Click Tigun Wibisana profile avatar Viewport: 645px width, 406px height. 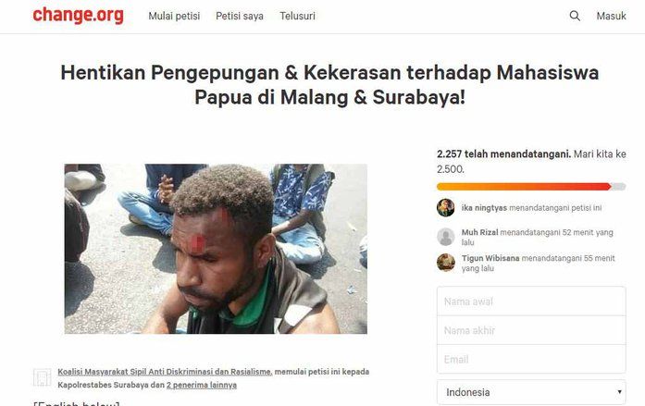coord(445,263)
